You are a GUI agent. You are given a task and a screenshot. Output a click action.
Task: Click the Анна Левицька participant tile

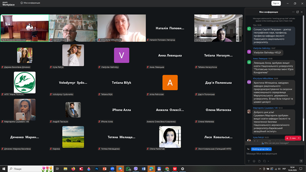point(170,55)
